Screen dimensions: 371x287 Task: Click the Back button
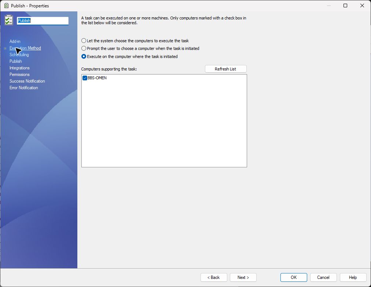click(214, 277)
